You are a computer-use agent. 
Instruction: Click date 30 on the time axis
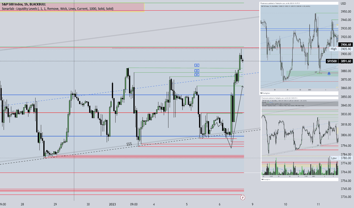coord(88,204)
